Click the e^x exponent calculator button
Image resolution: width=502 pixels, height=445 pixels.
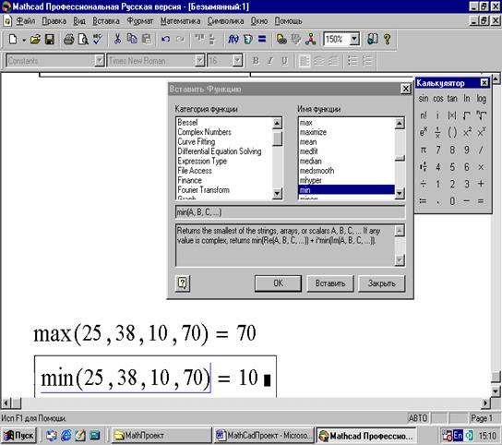pyautogui.click(x=424, y=132)
